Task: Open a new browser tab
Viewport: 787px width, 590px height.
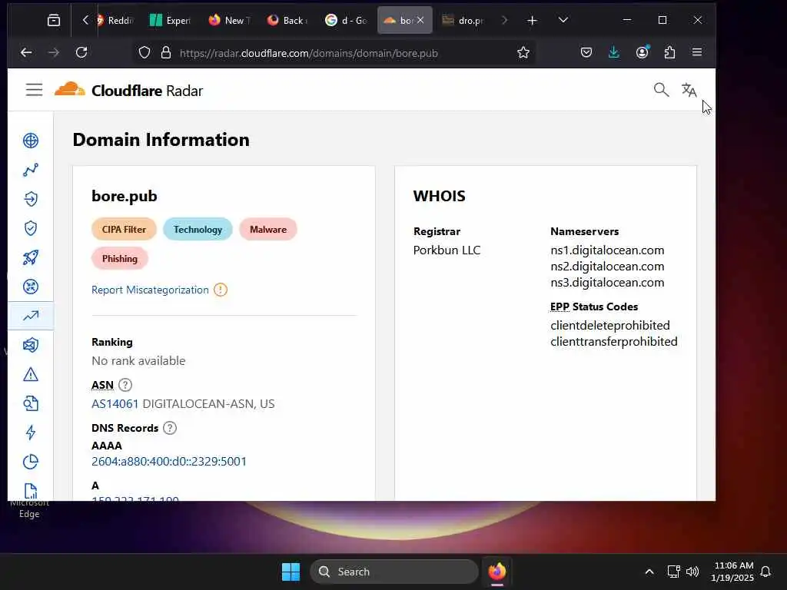Action: pos(532,20)
